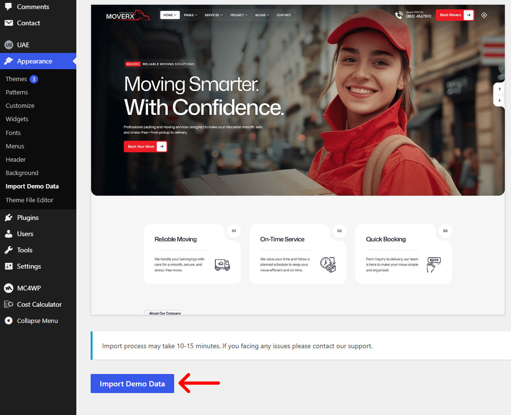The width and height of the screenshot is (511, 415).
Task: Collapse the admin menu arrow icon
Action: click(9, 321)
